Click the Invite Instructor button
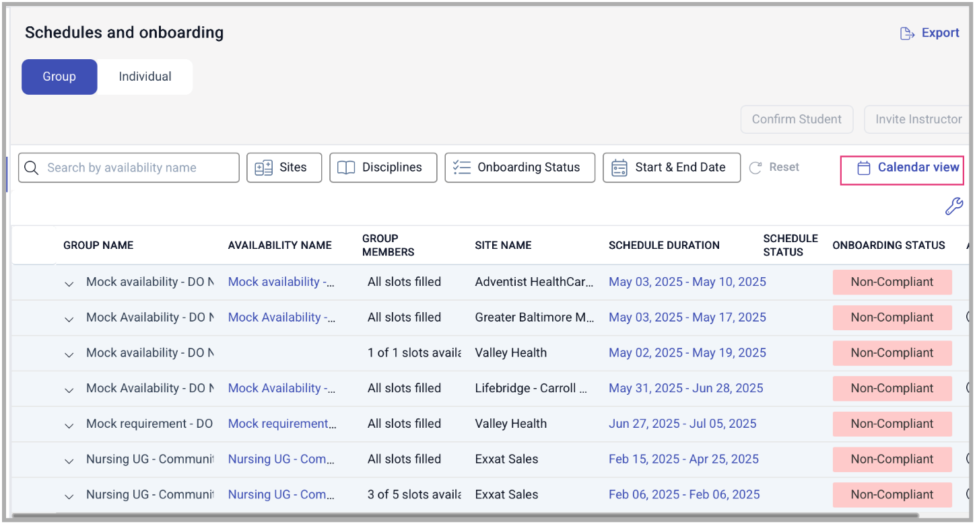 (x=918, y=120)
